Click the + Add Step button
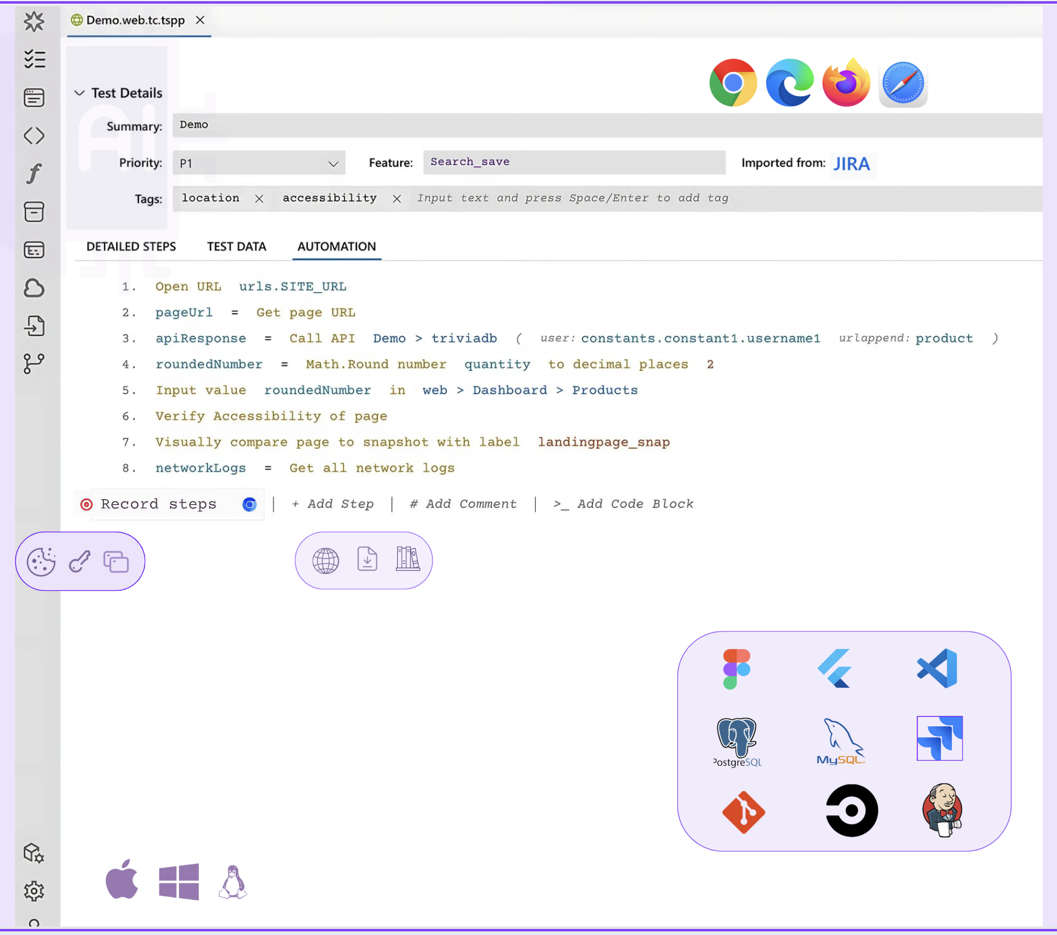This screenshot has width=1057, height=935. tap(332, 504)
